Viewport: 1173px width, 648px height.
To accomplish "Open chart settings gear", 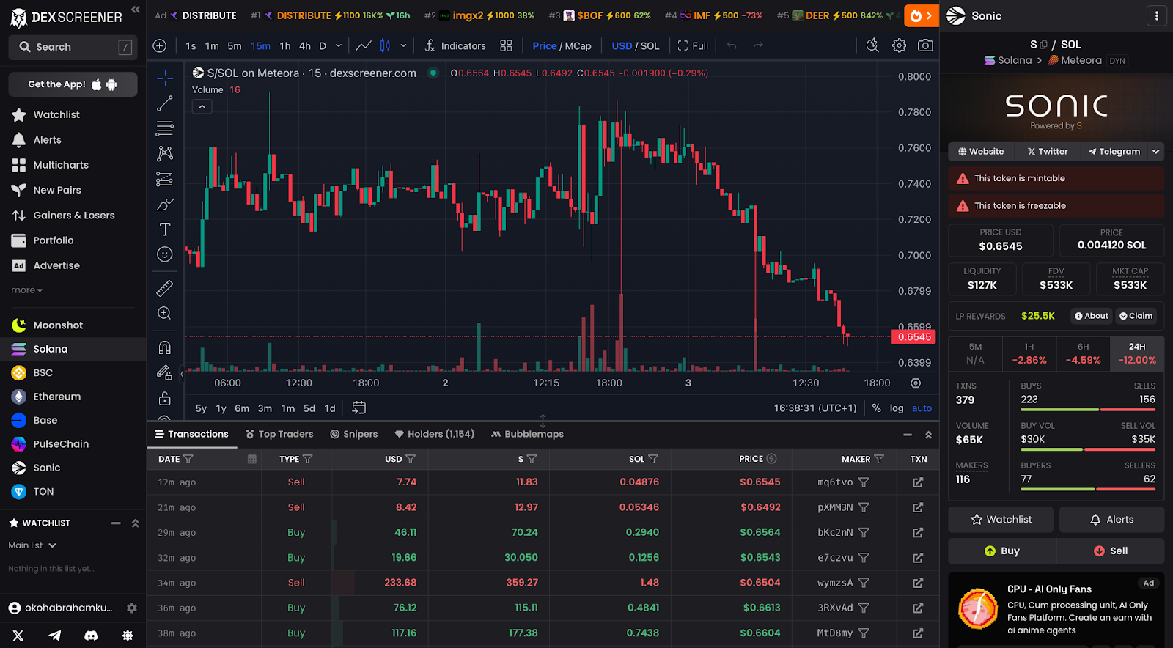I will [899, 45].
